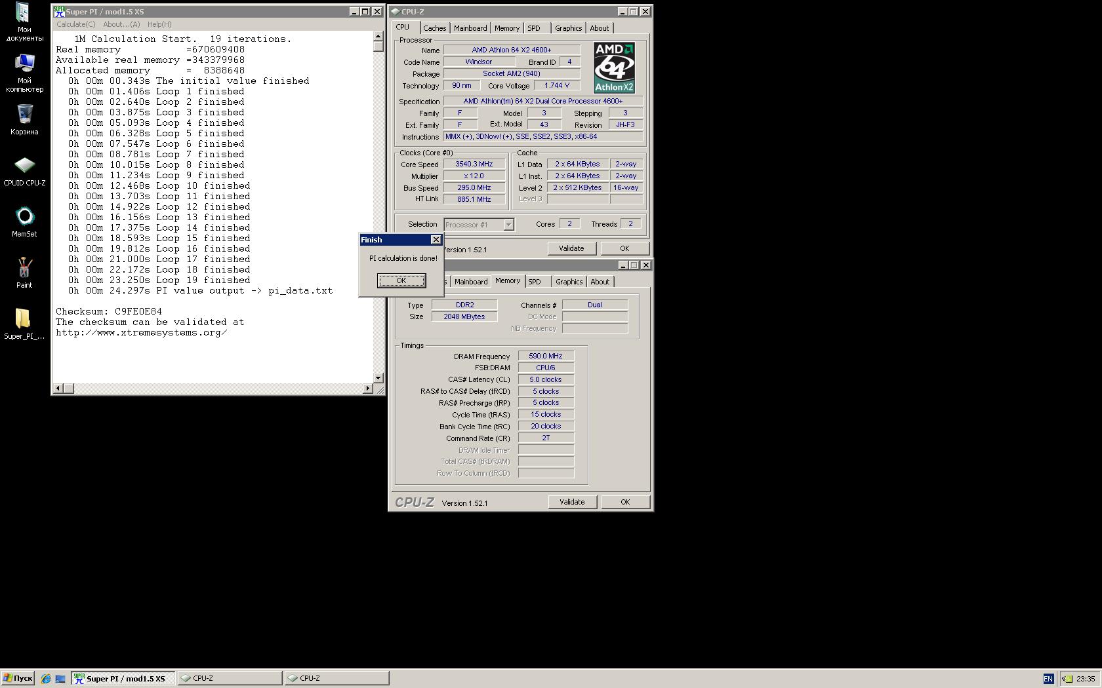Screen dimensions: 1102x688
Task: Select the Super_PI folder on desktop
Action: (x=24, y=324)
